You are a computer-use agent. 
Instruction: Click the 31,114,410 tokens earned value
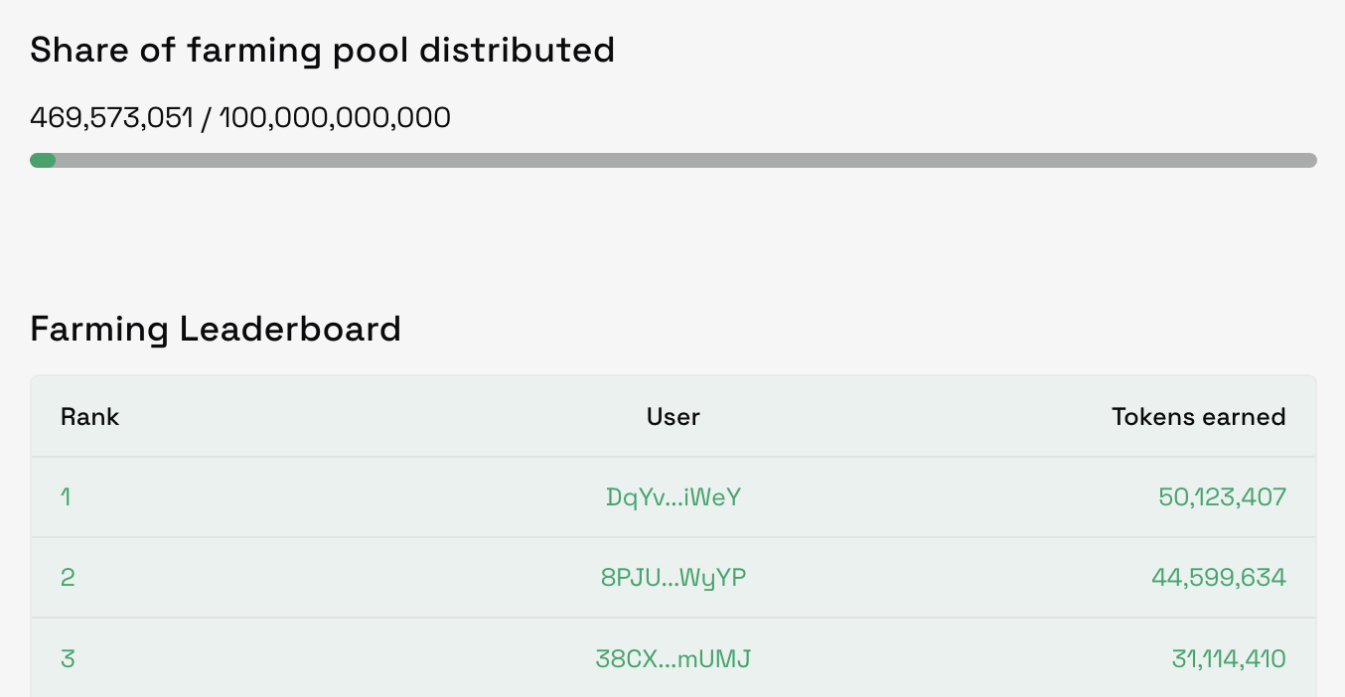(1229, 658)
